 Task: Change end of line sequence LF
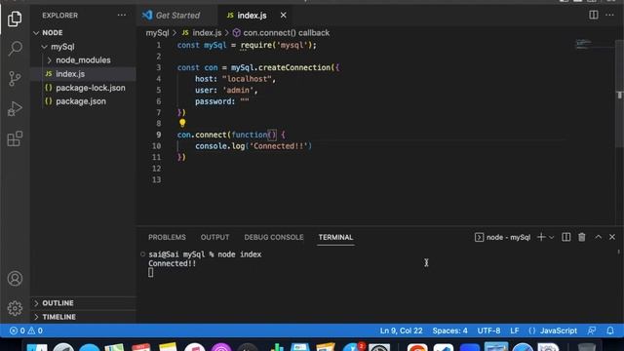[515, 331]
